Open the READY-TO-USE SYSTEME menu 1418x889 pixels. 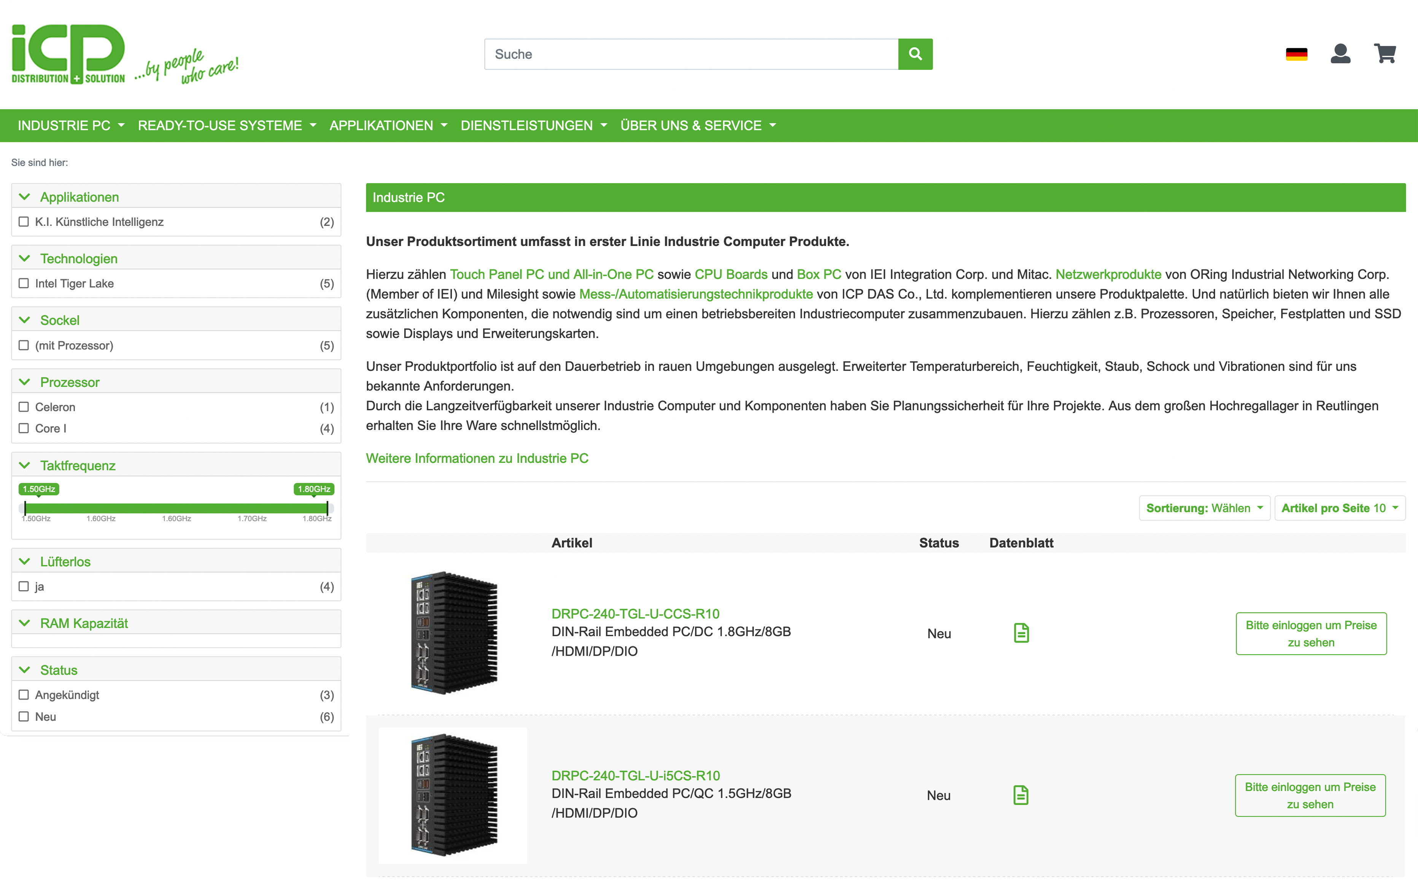point(226,125)
